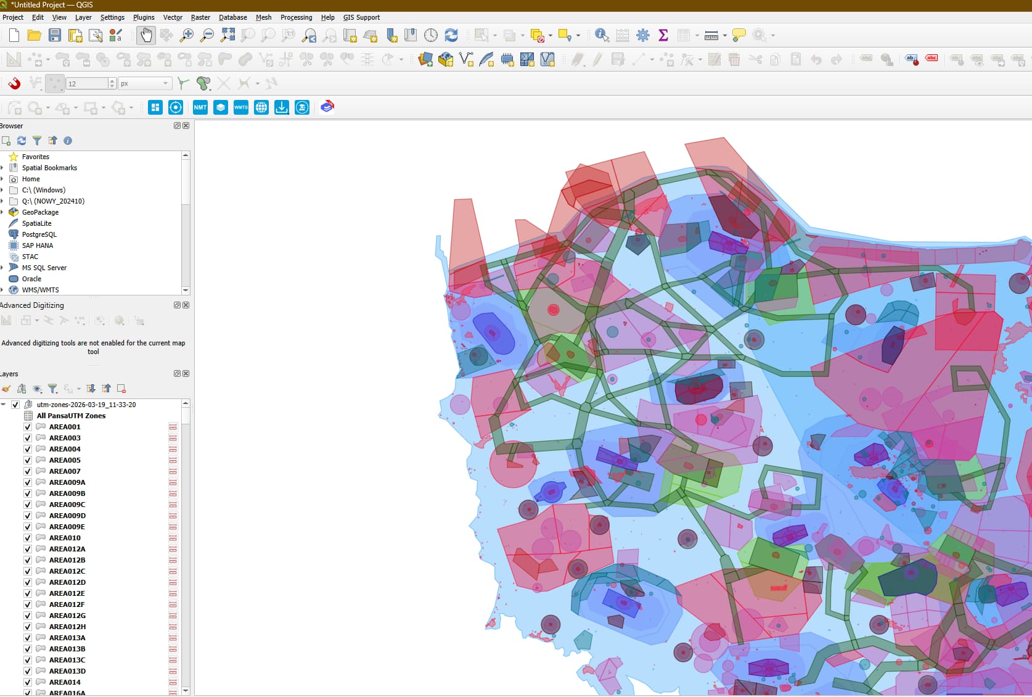Open the Identify Features tool
Viewport: 1032px width, 697px height.
[x=602, y=35]
